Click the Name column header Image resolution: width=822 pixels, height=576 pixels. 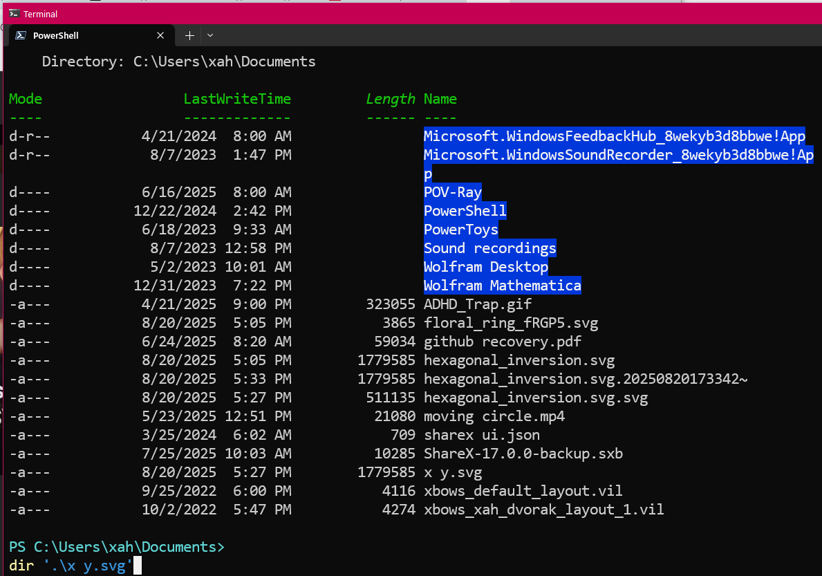click(x=440, y=99)
